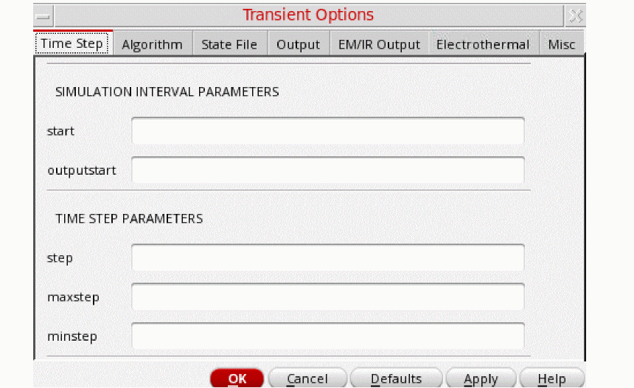Image resolution: width=634 pixels, height=388 pixels.
Task: Focus the minstep input field
Action: [328, 336]
